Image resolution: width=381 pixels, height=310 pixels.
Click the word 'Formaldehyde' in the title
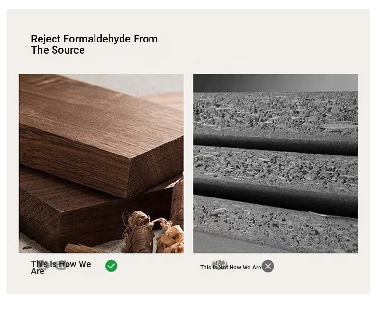[x=97, y=39]
